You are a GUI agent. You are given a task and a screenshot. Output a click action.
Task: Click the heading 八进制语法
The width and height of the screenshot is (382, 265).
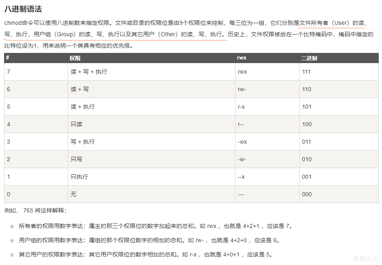[x=23, y=9]
